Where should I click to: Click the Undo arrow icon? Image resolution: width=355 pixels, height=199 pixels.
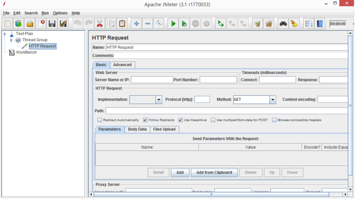coord(77,23)
